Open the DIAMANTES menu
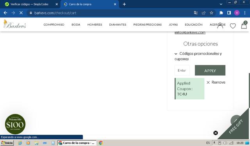This screenshot has width=250, height=146. (118, 25)
